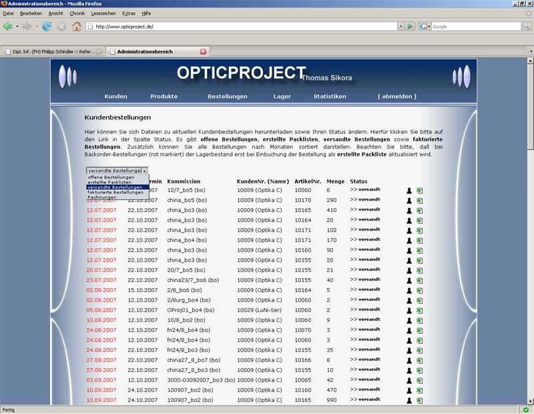Image resolution: width=534 pixels, height=414 pixels.
Task: Click the person icon for order OProj01_bo4
Action: coord(409,311)
